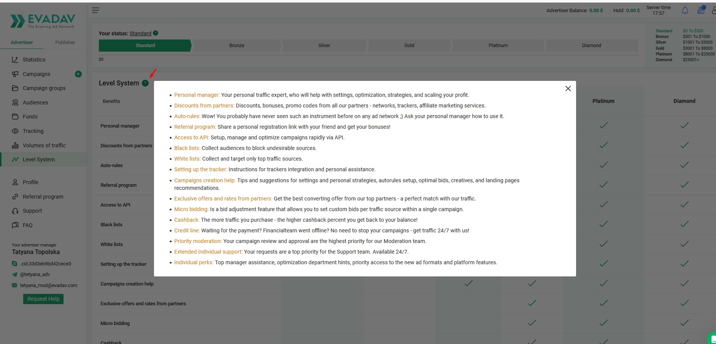Select the Gold level progress step

pos(409,46)
